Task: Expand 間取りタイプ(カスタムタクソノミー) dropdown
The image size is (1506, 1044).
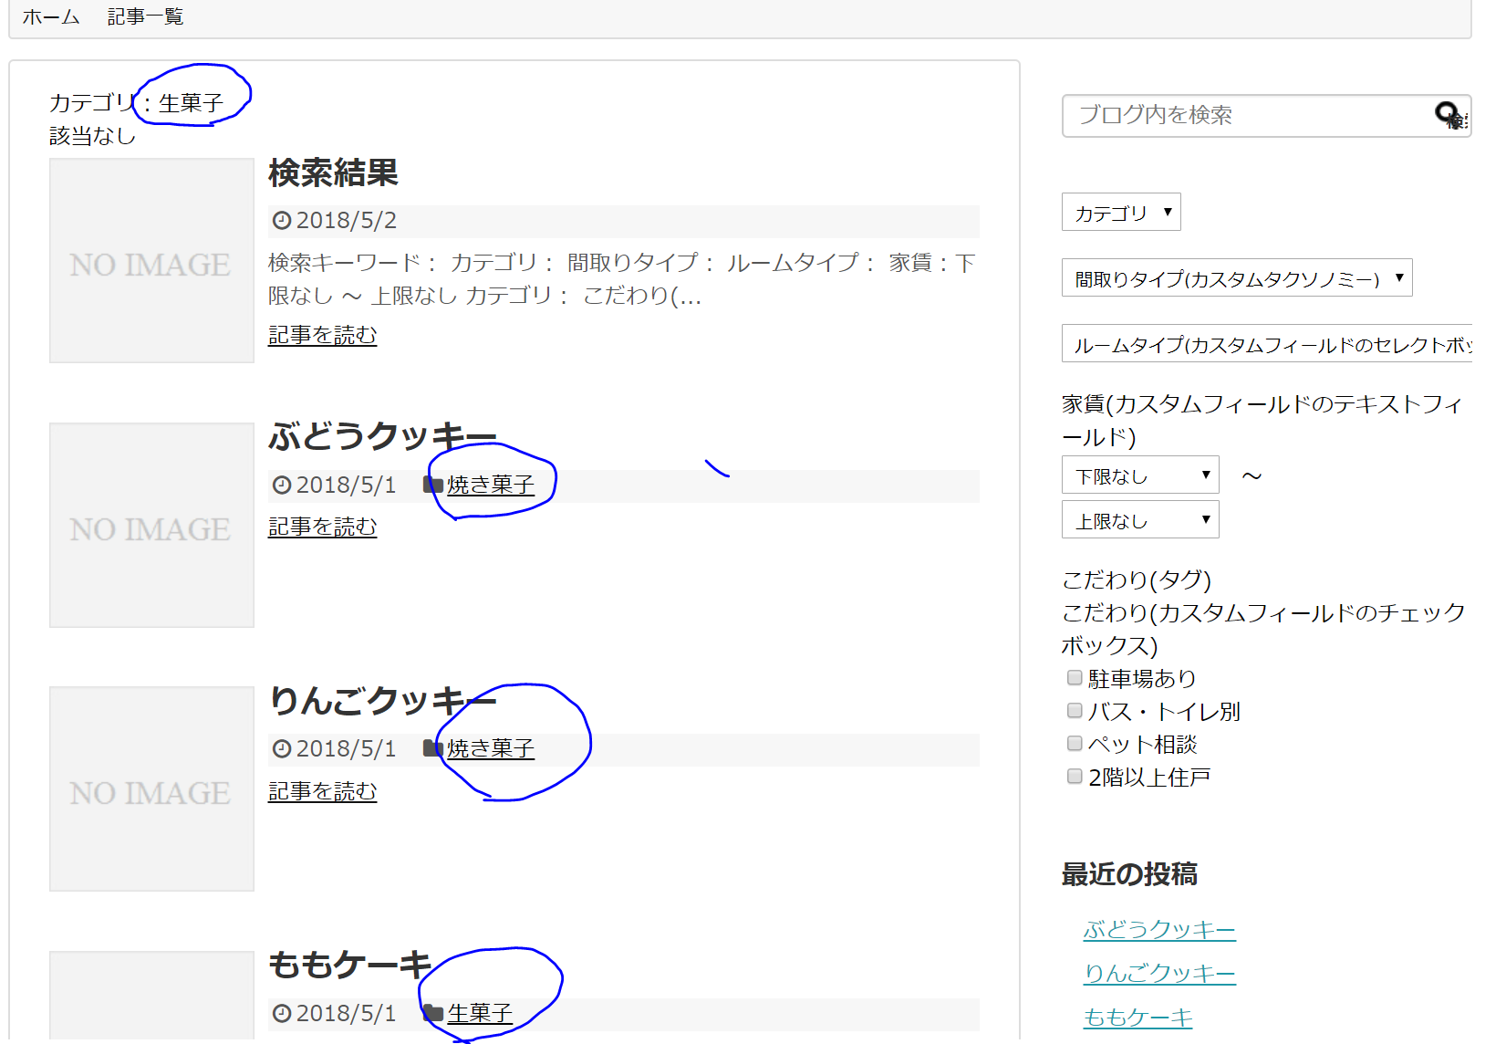Action: (1237, 277)
